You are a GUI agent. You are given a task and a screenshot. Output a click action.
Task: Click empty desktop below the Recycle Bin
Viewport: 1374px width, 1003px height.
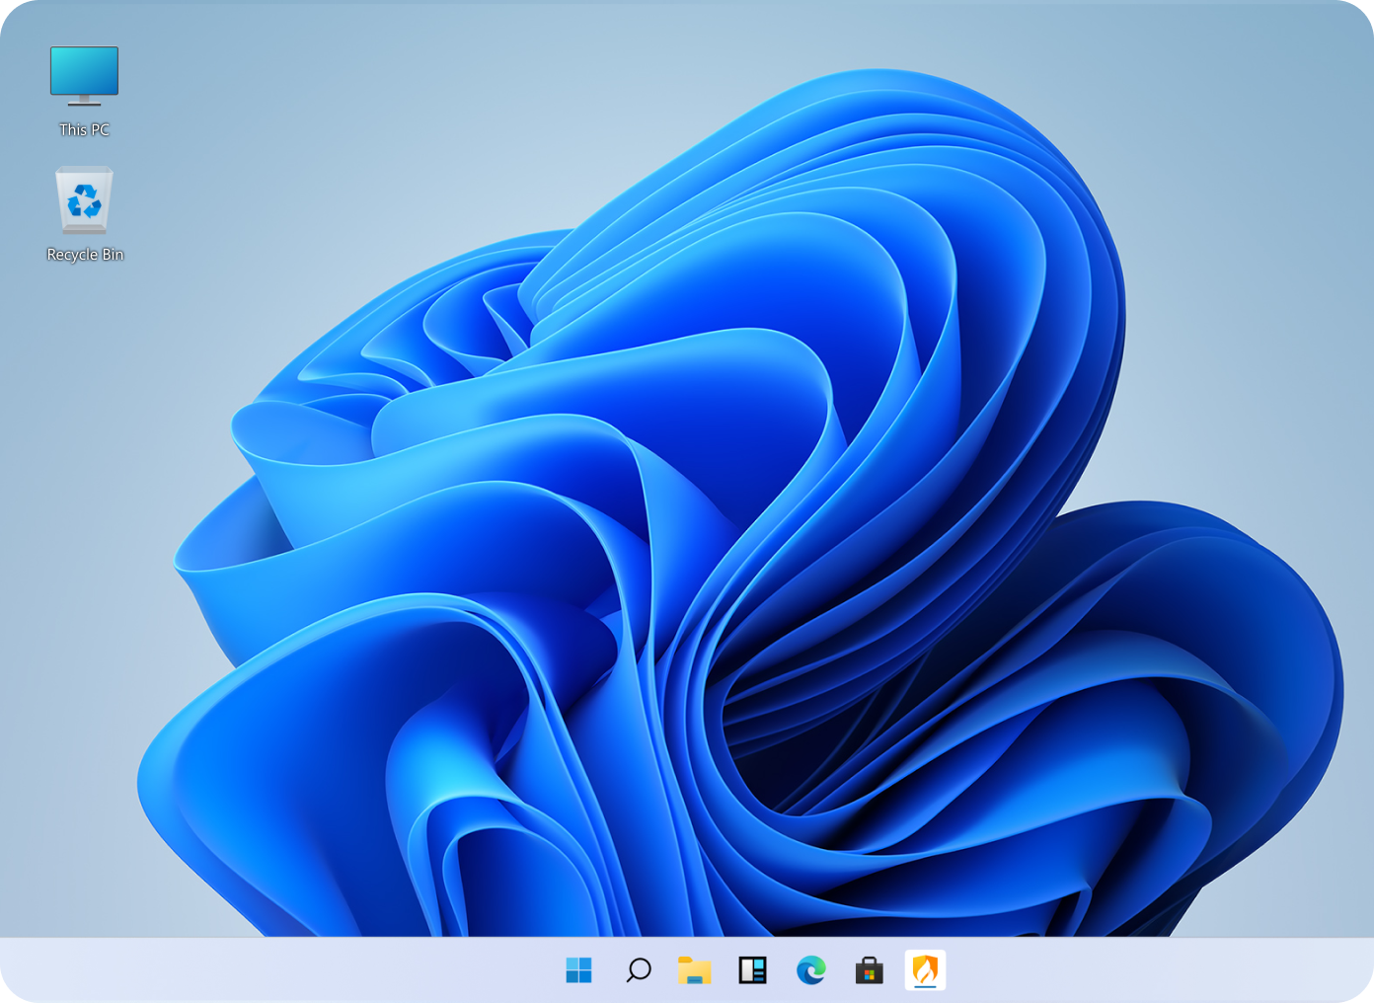coord(85,395)
